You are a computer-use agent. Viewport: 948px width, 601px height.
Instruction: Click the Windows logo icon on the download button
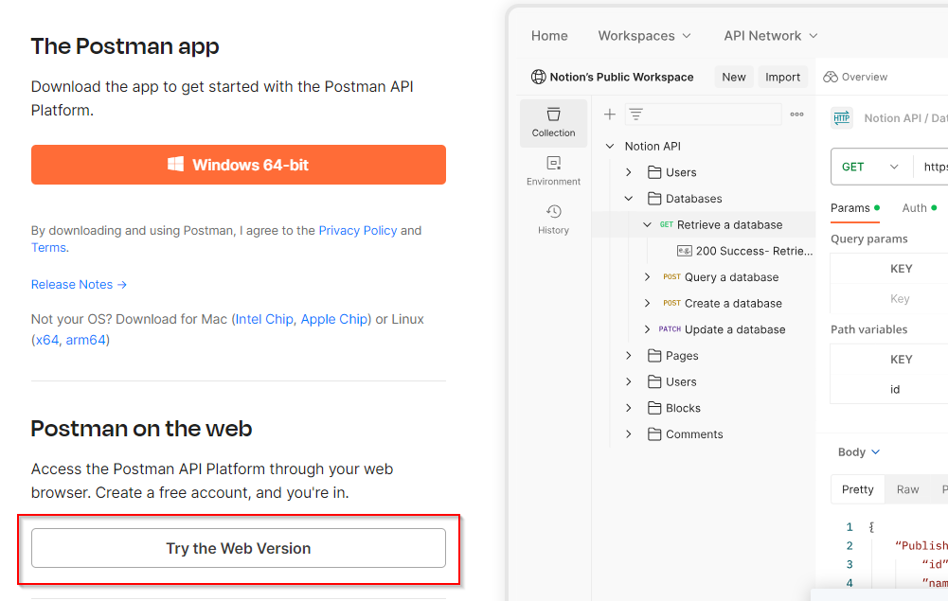click(x=175, y=164)
